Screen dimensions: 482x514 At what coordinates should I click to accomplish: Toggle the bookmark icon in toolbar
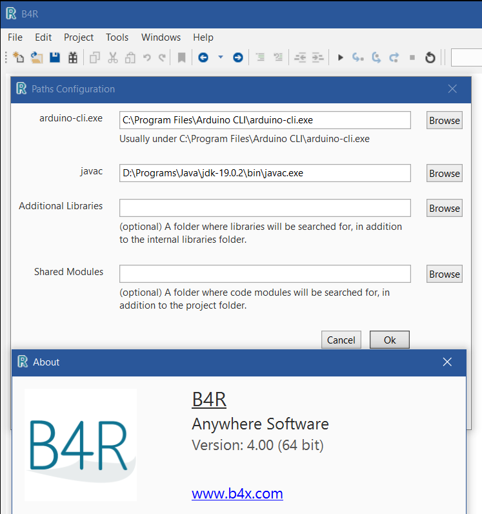(181, 57)
